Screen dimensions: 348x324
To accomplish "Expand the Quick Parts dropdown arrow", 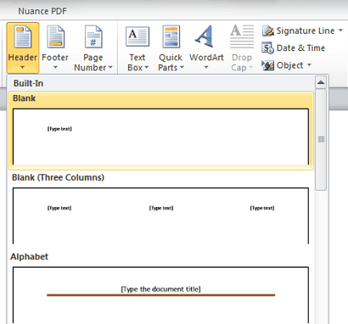I will [x=182, y=67].
